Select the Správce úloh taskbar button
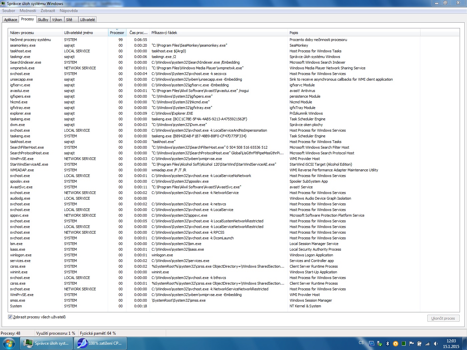 pyautogui.click(x=47, y=343)
